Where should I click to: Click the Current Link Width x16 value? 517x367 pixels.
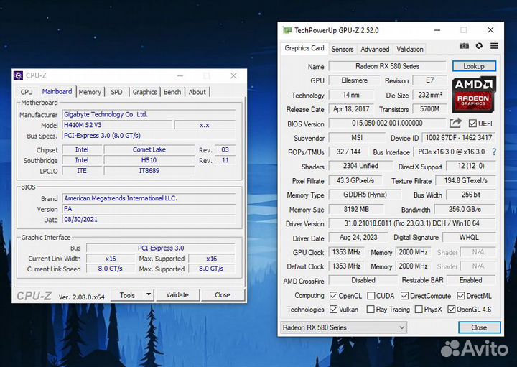111,259
